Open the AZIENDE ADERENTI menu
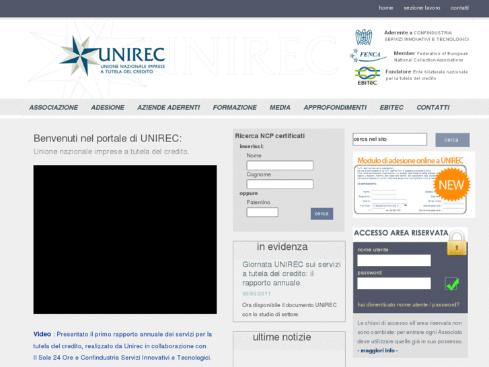The height and width of the screenshot is (367, 489). pos(168,108)
